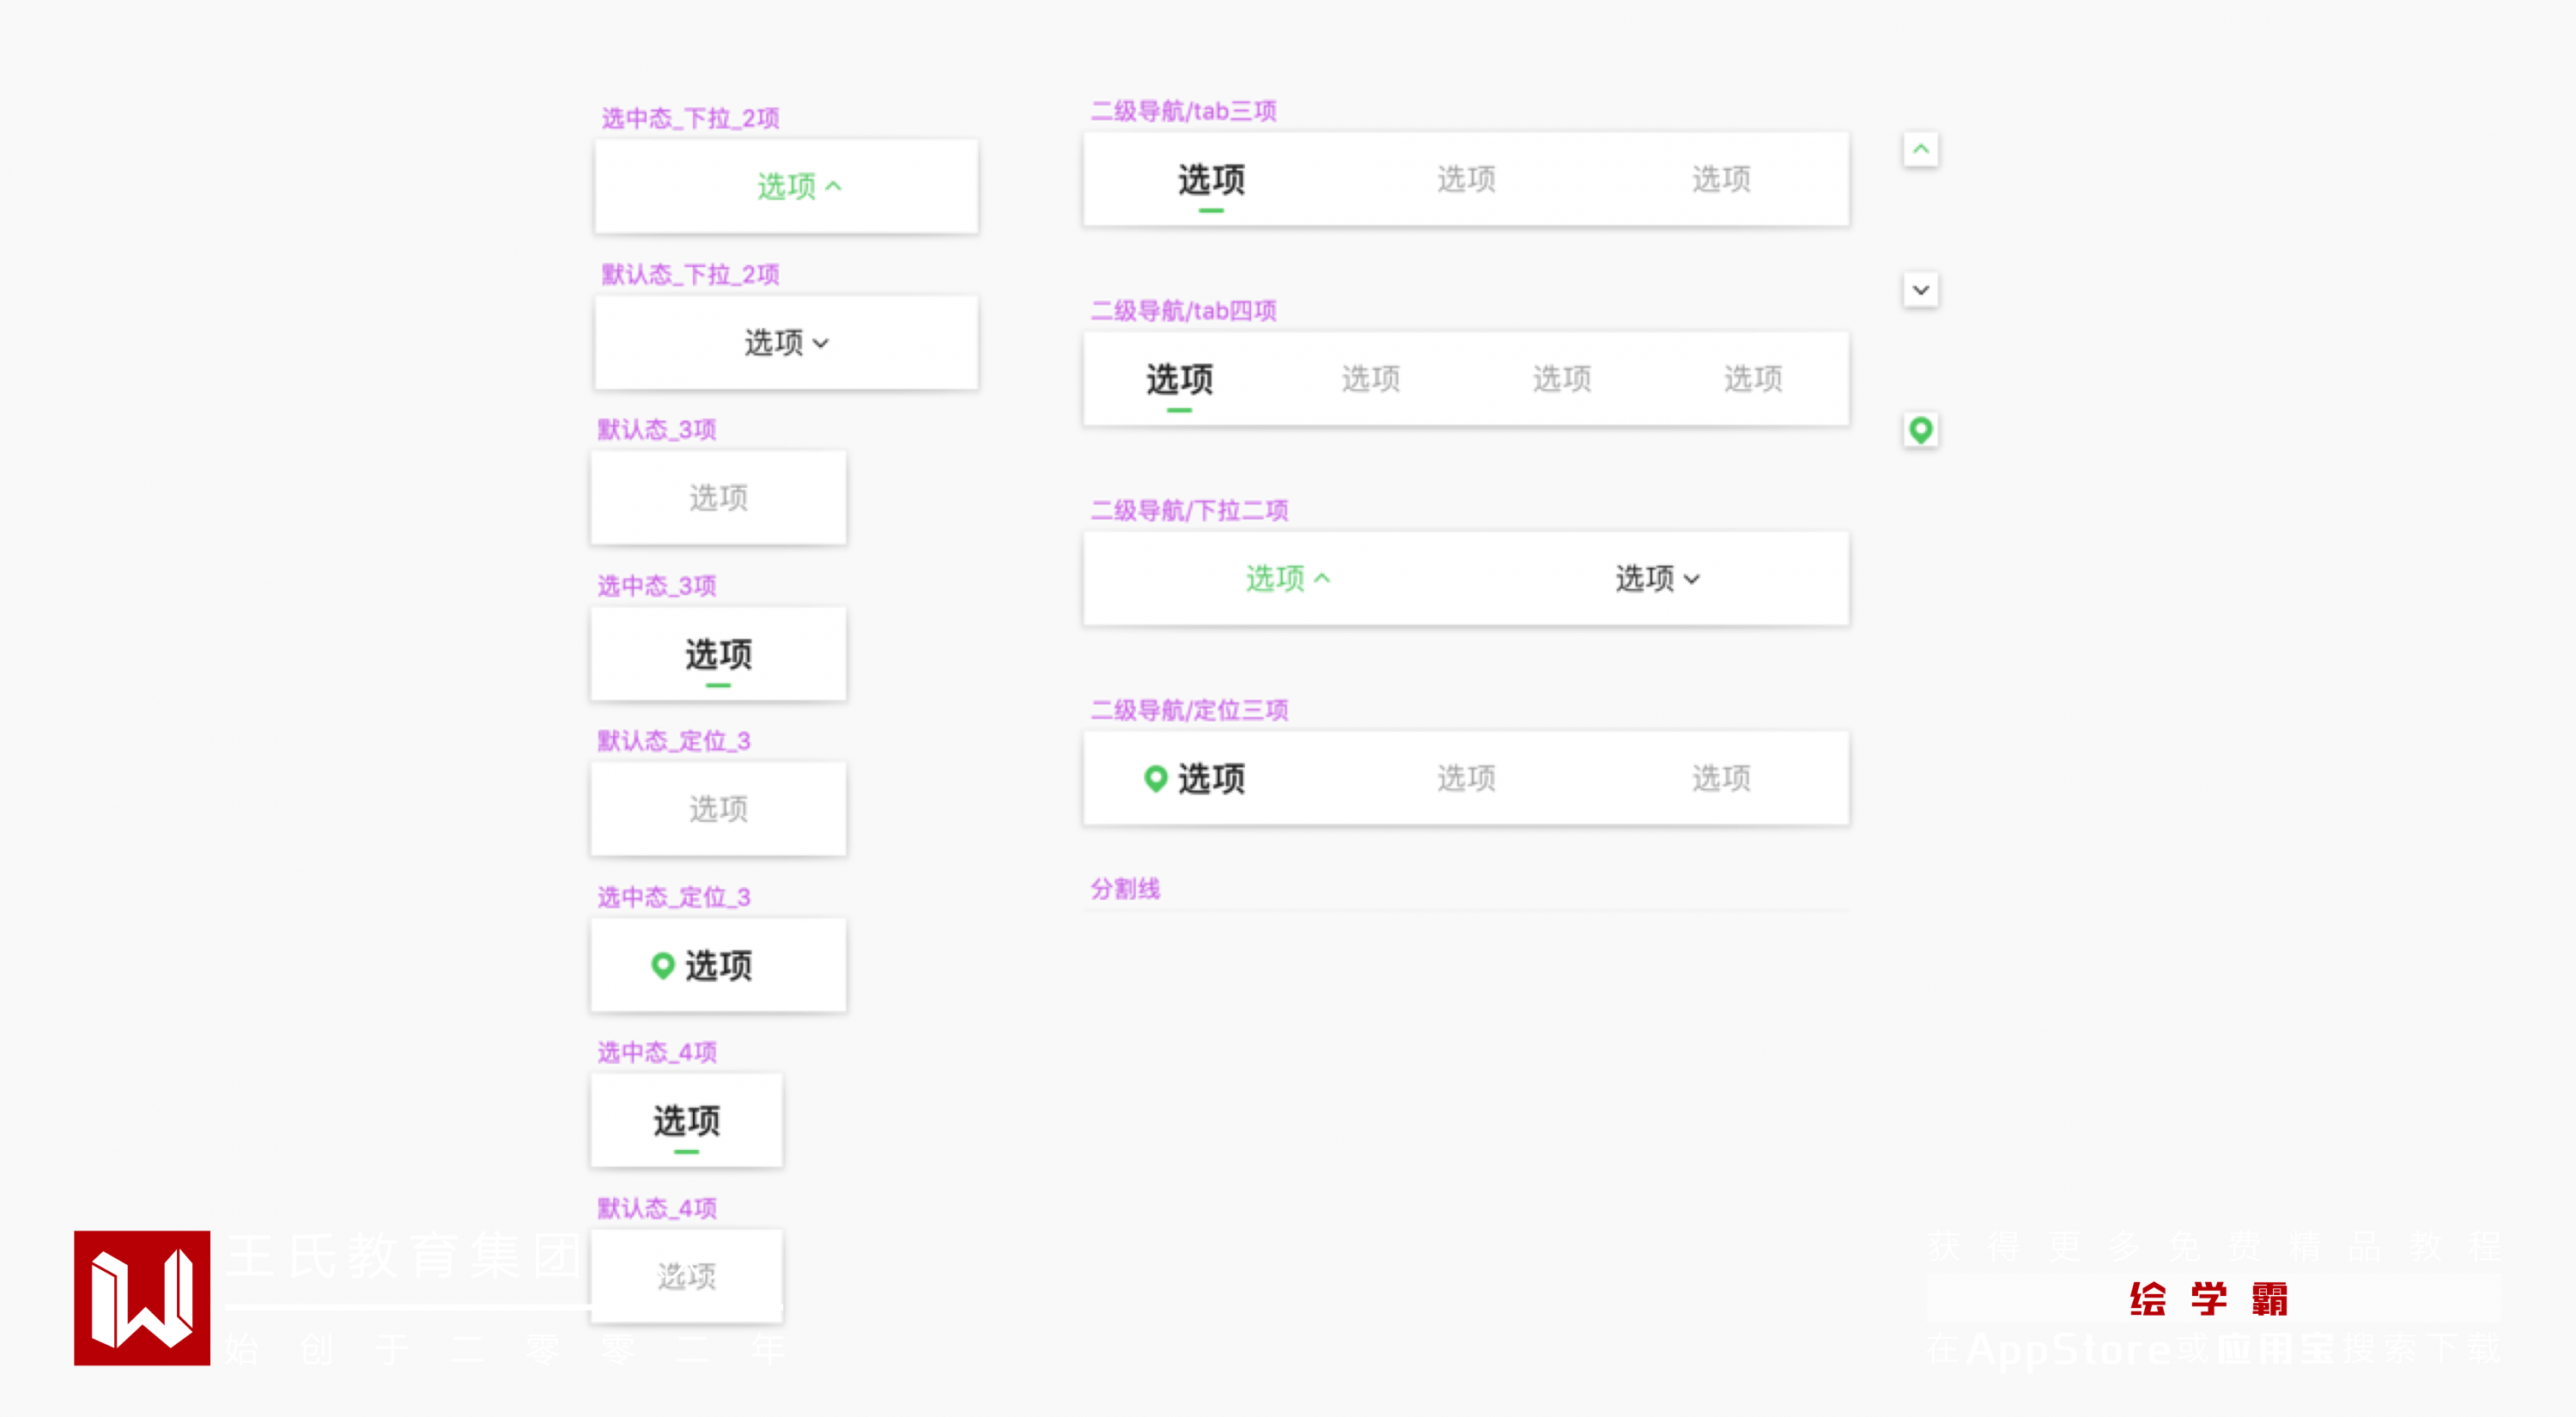Collapse the green 选项 dropdown in 二级导航/下拉二项
Screen dimensions: 2576x1417
[x=1287, y=578]
